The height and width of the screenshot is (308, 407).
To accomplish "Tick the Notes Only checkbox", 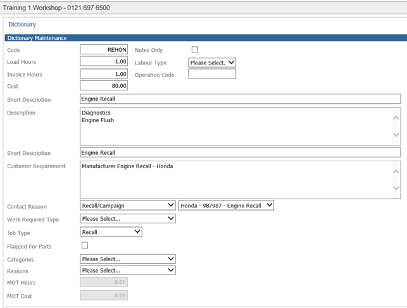I will point(195,49).
